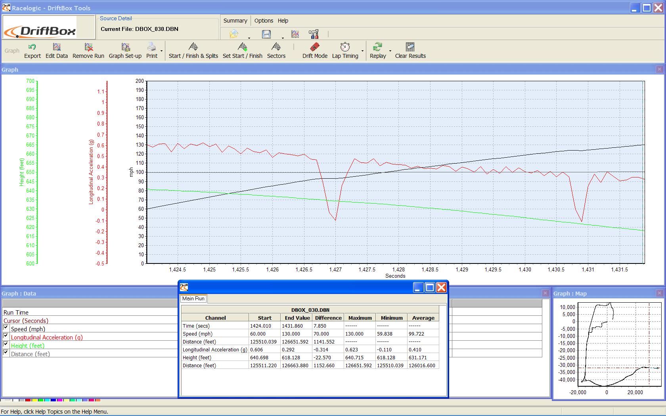Viewport: 666px width, 416px height.
Task: Click the Remove Run icon
Action: pos(88,47)
